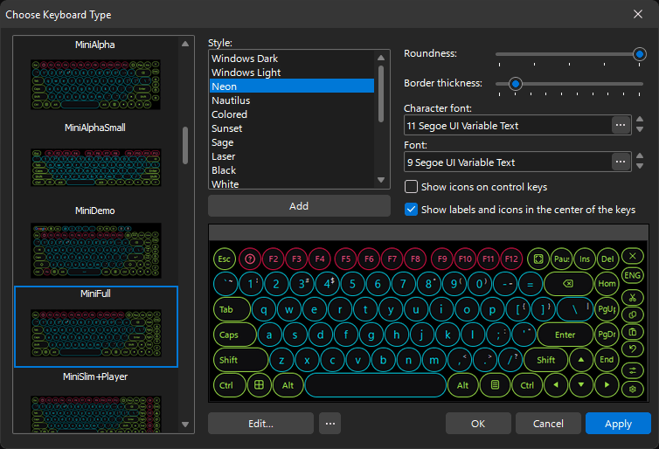Click the Border thickness slider handle
Screen dimensions: 659x449
(516, 84)
